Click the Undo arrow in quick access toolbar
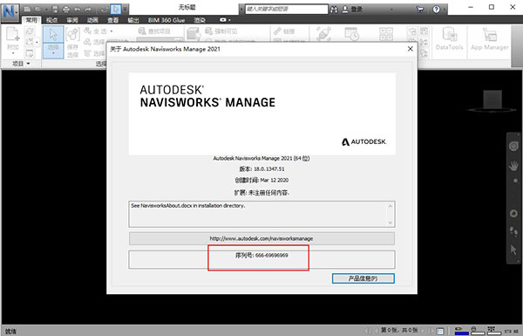This screenshot has width=523, height=336. tap(77, 10)
